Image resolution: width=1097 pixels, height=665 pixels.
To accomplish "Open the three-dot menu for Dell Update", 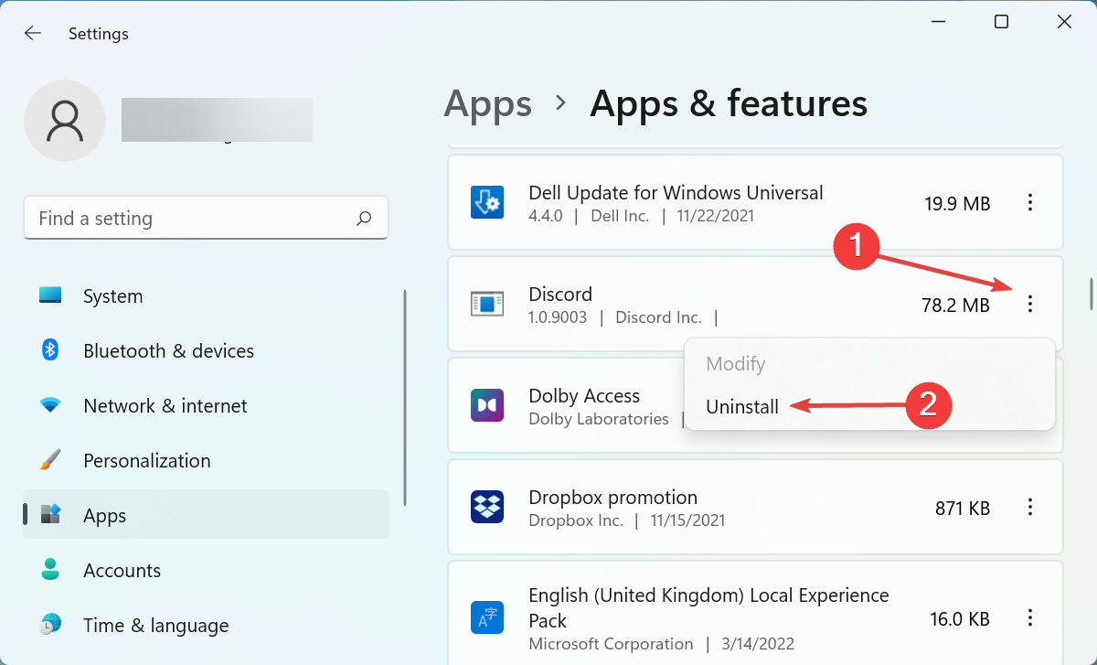I will (1030, 202).
